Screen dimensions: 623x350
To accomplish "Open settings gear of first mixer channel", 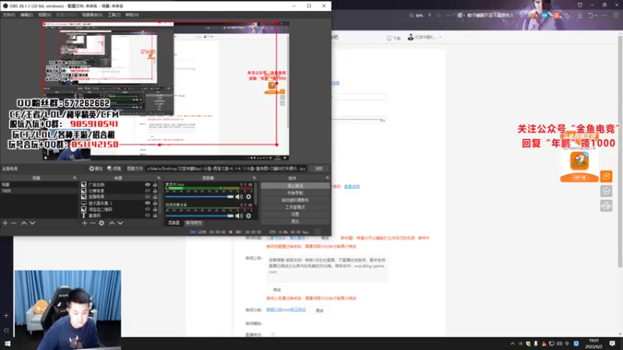I will 248,197.
